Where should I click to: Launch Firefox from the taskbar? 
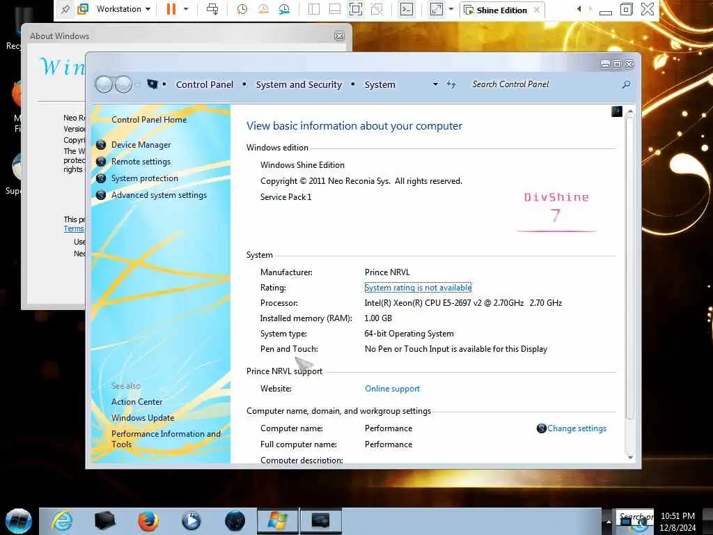[x=148, y=520]
